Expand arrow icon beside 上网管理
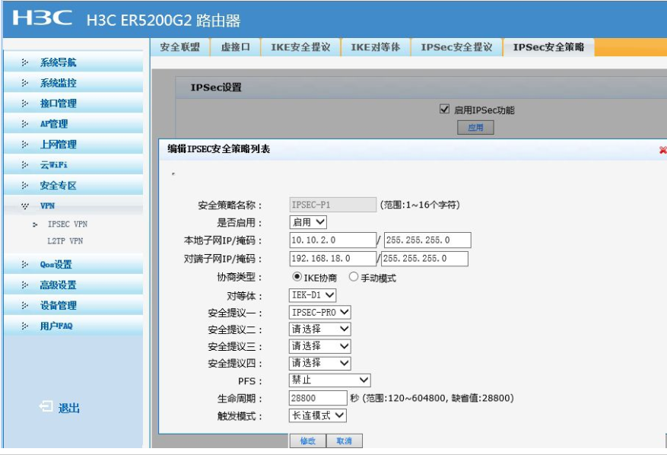 24,145
